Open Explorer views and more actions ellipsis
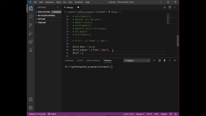Screen dimensions: 206x116 point(58,7)
